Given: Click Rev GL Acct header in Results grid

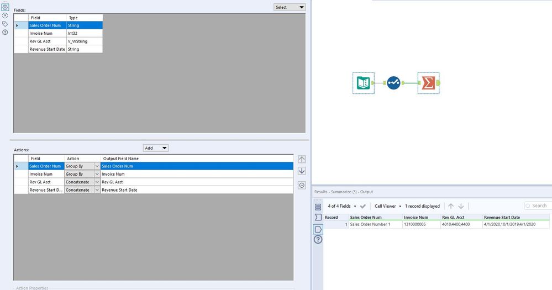Looking at the screenshot, I should (x=461, y=218).
